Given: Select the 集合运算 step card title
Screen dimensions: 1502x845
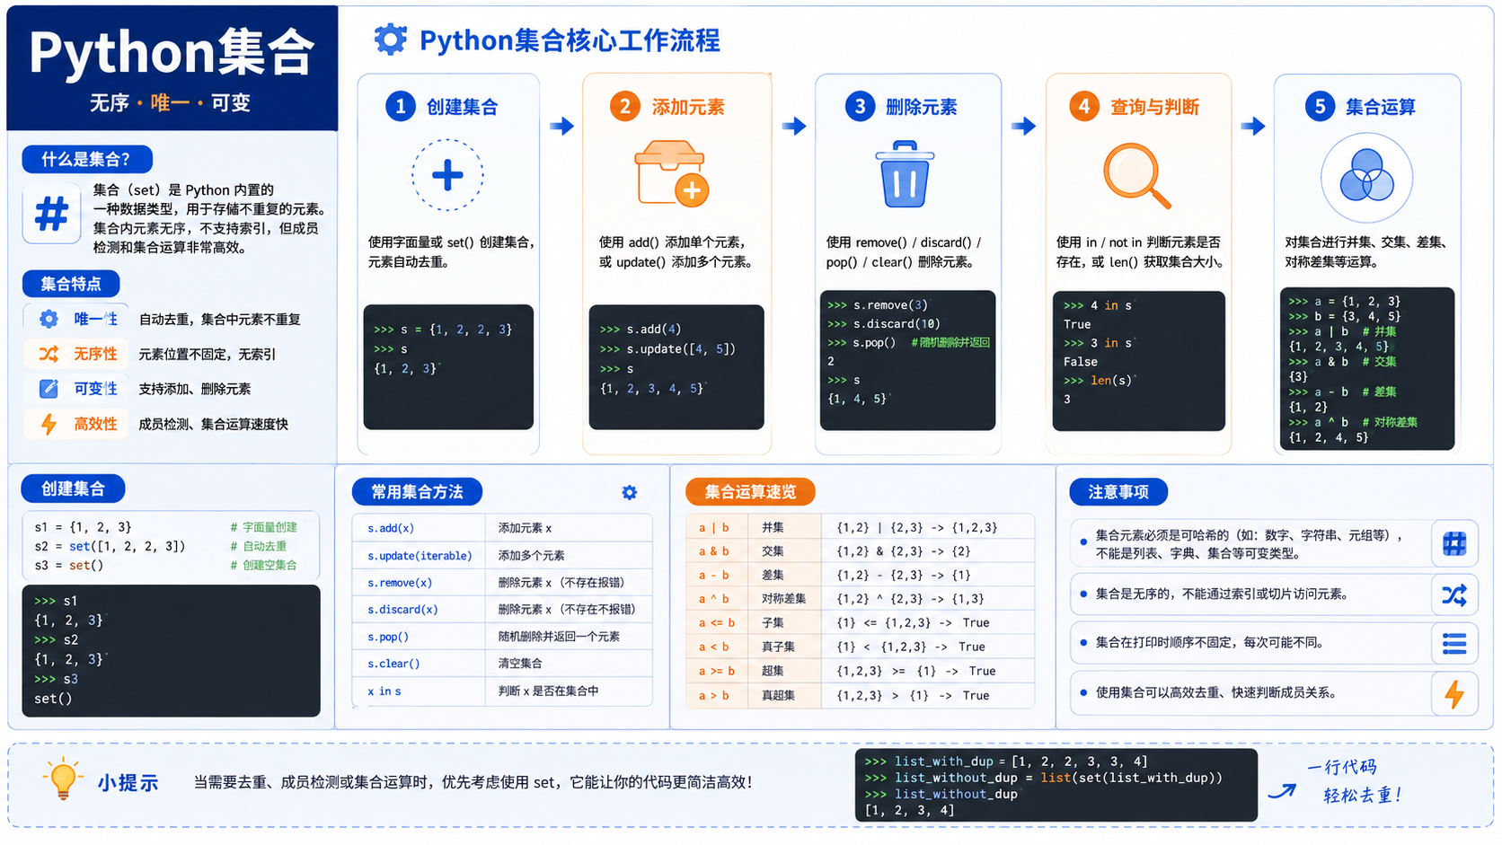Looking at the screenshot, I should [x=1381, y=107].
